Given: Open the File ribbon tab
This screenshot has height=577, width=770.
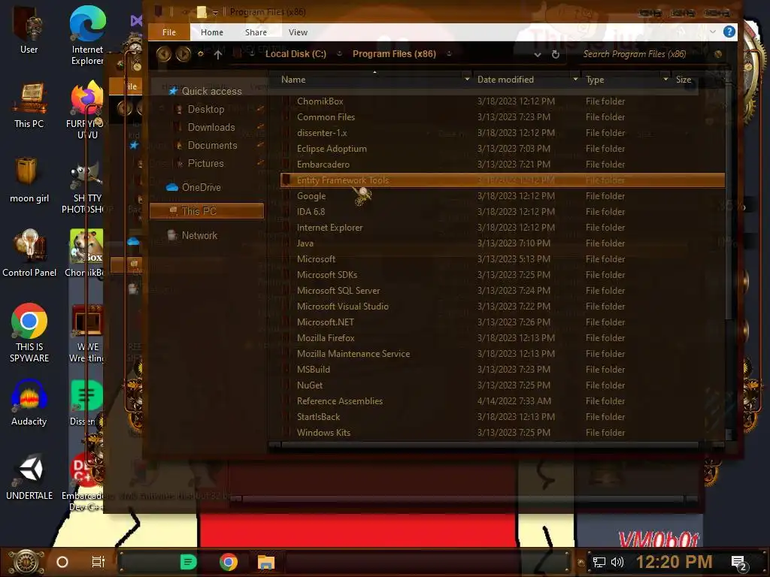Looking at the screenshot, I should coord(169,32).
